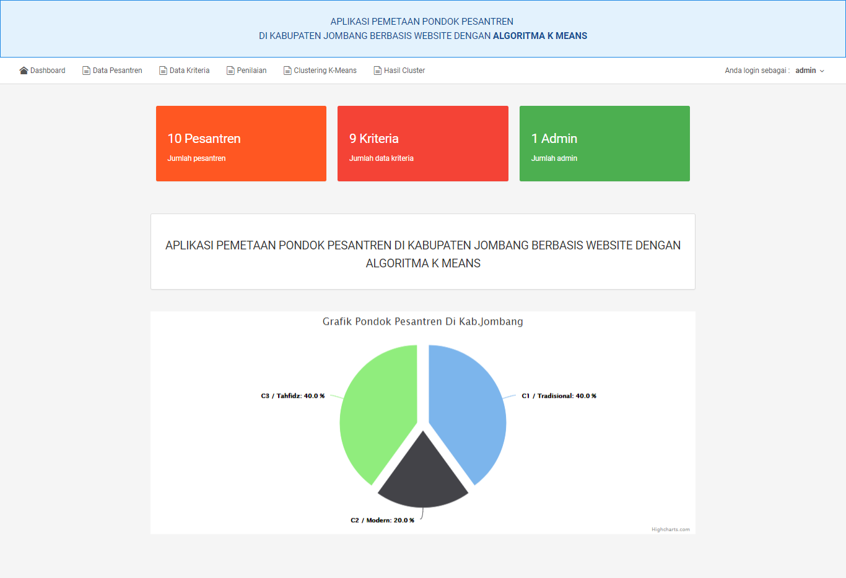Screen dimensions: 846x578
Task: Click 'Jumlah admin' subtitle text
Action: pos(554,158)
